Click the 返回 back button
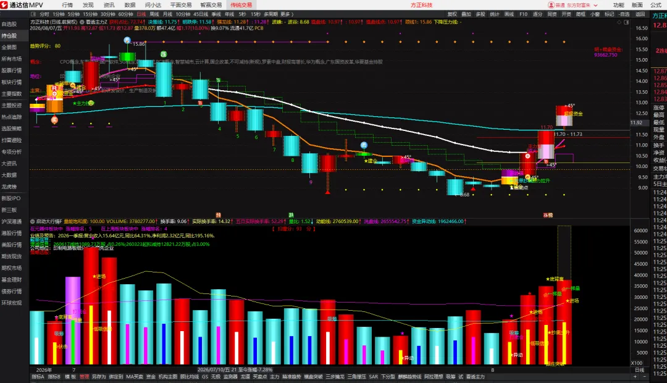Image resolution: width=667 pixels, height=383 pixels. pos(640,14)
